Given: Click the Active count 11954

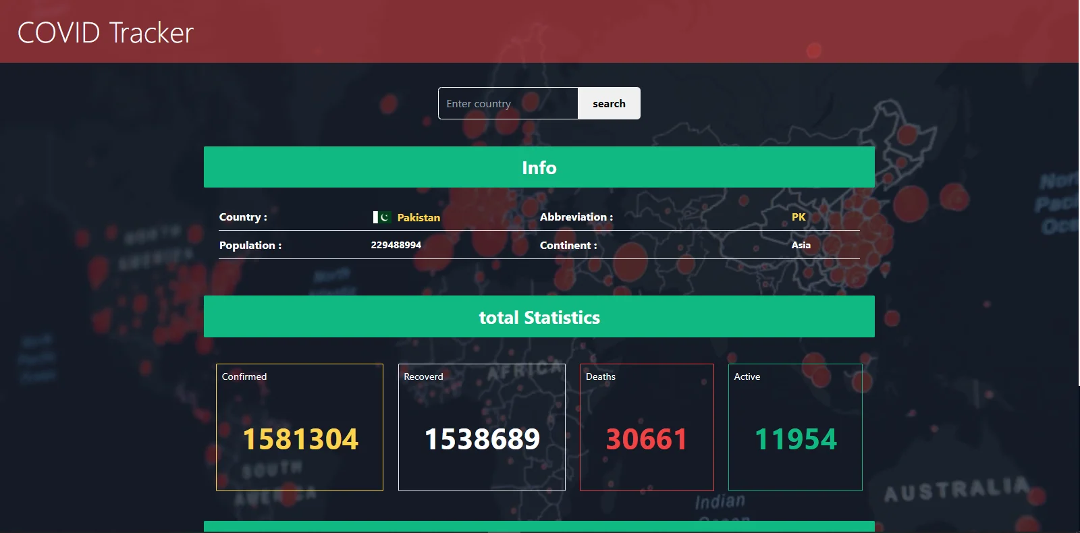Looking at the screenshot, I should (796, 439).
